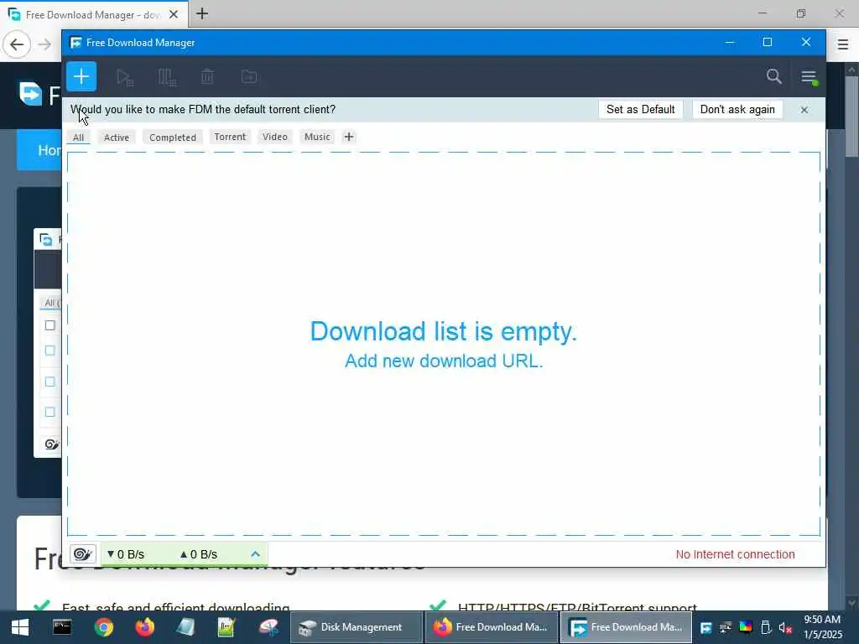Open the green notepad icon in taskbar
859x644 pixels.
pos(226,627)
